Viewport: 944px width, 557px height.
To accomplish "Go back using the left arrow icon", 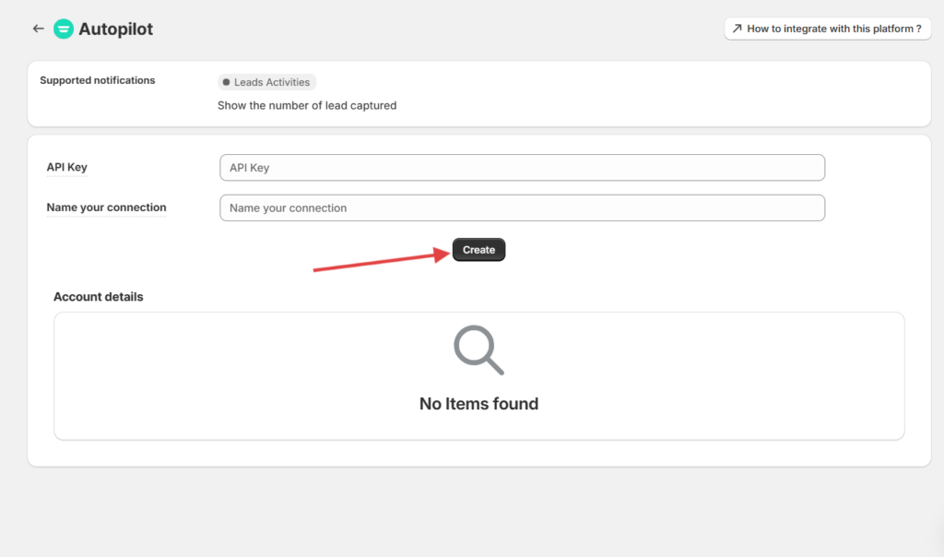I will click(x=38, y=29).
